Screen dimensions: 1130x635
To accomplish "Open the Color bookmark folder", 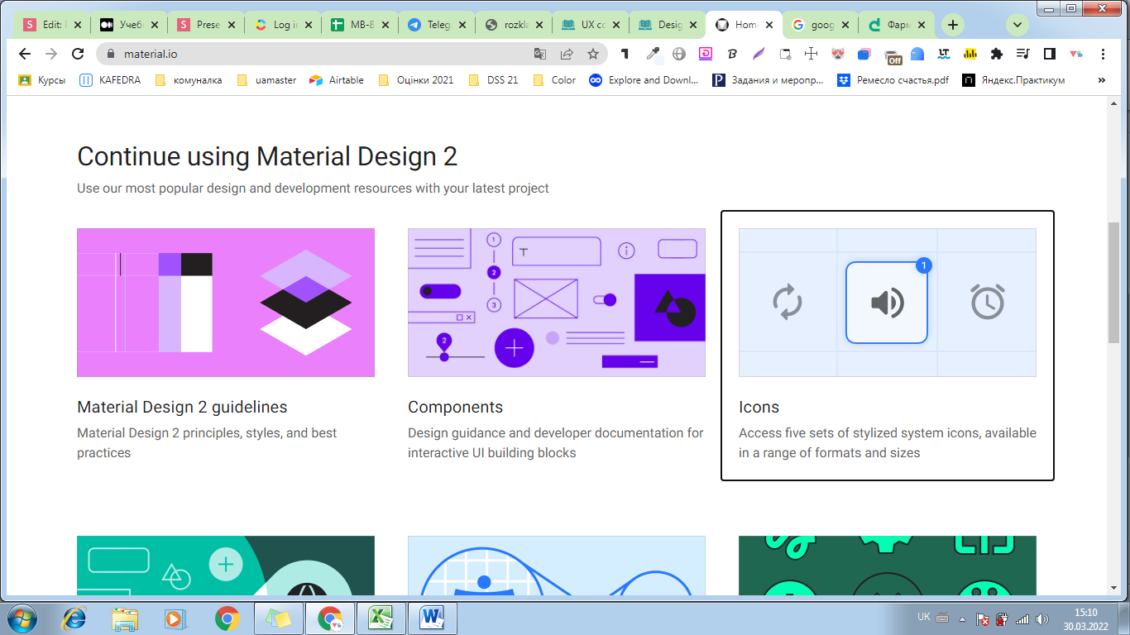I will point(554,80).
